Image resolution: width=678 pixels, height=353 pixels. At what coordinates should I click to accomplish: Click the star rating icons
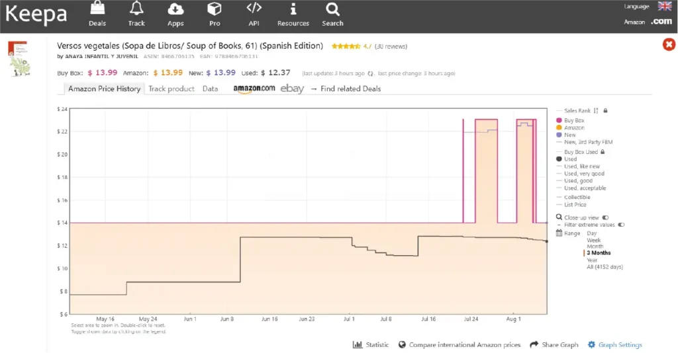coord(346,46)
